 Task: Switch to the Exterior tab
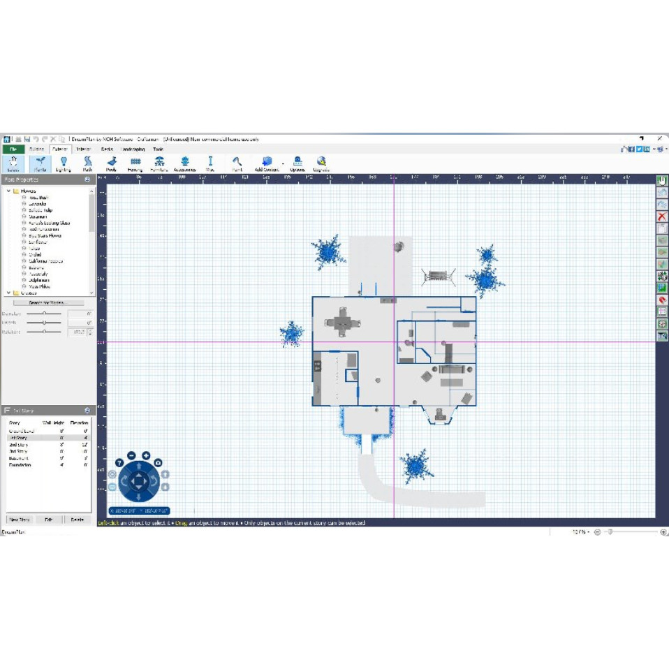click(x=60, y=149)
